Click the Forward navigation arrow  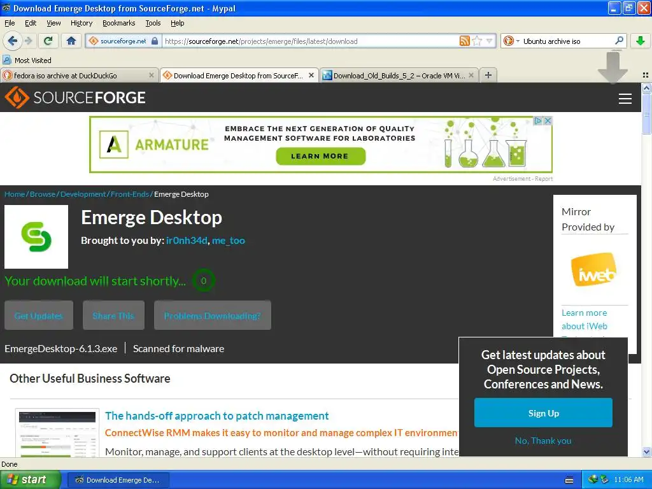click(x=29, y=41)
